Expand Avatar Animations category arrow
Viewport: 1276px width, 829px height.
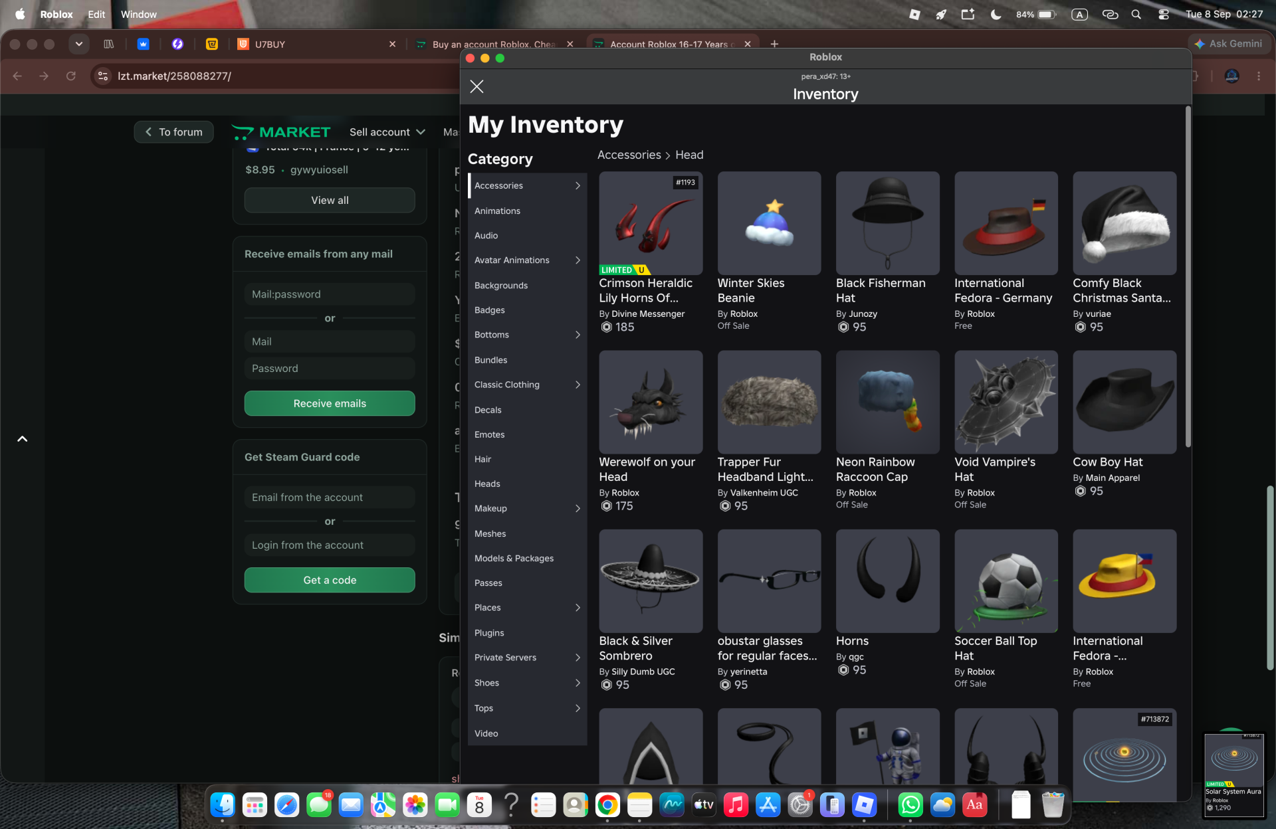[x=578, y=260]
